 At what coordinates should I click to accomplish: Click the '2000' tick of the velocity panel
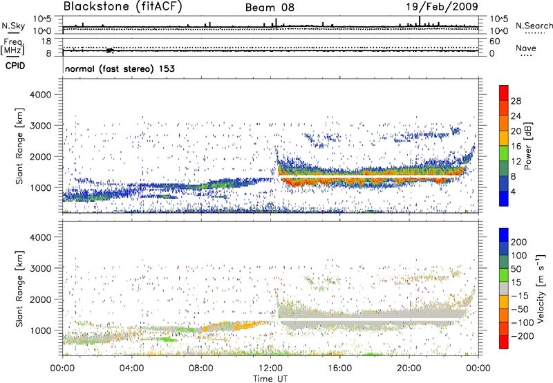click(41, 299)
